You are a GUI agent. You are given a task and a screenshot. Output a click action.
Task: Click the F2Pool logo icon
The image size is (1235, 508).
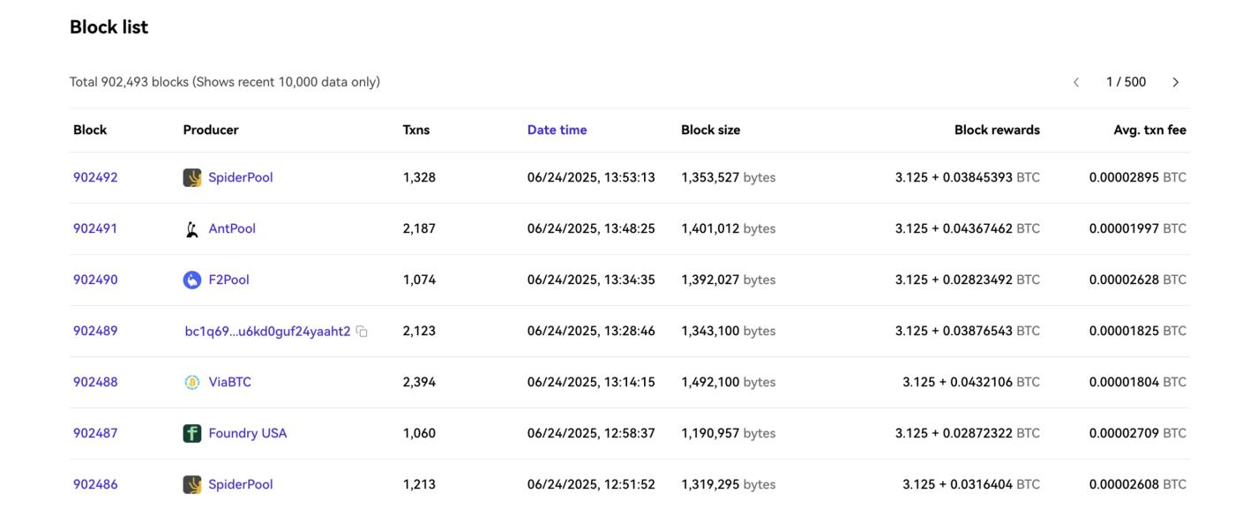(x=192, y=280)
